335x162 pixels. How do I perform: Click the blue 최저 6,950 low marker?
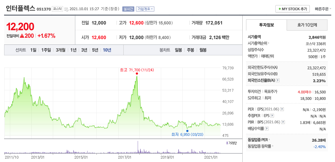[x=187, y=131]
